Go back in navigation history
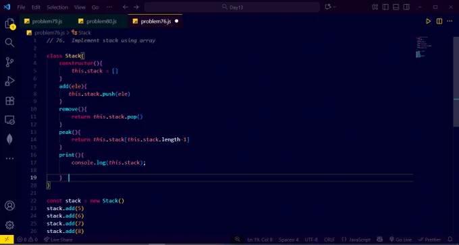 (126, 7)
